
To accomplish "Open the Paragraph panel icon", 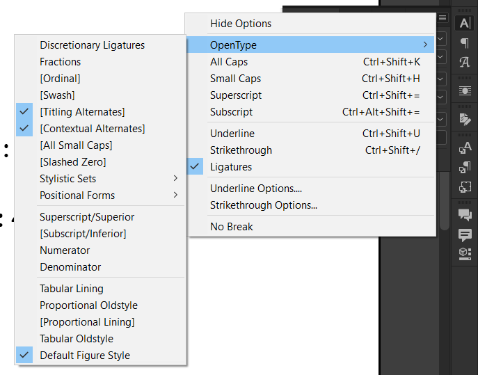I will point(465,43).
